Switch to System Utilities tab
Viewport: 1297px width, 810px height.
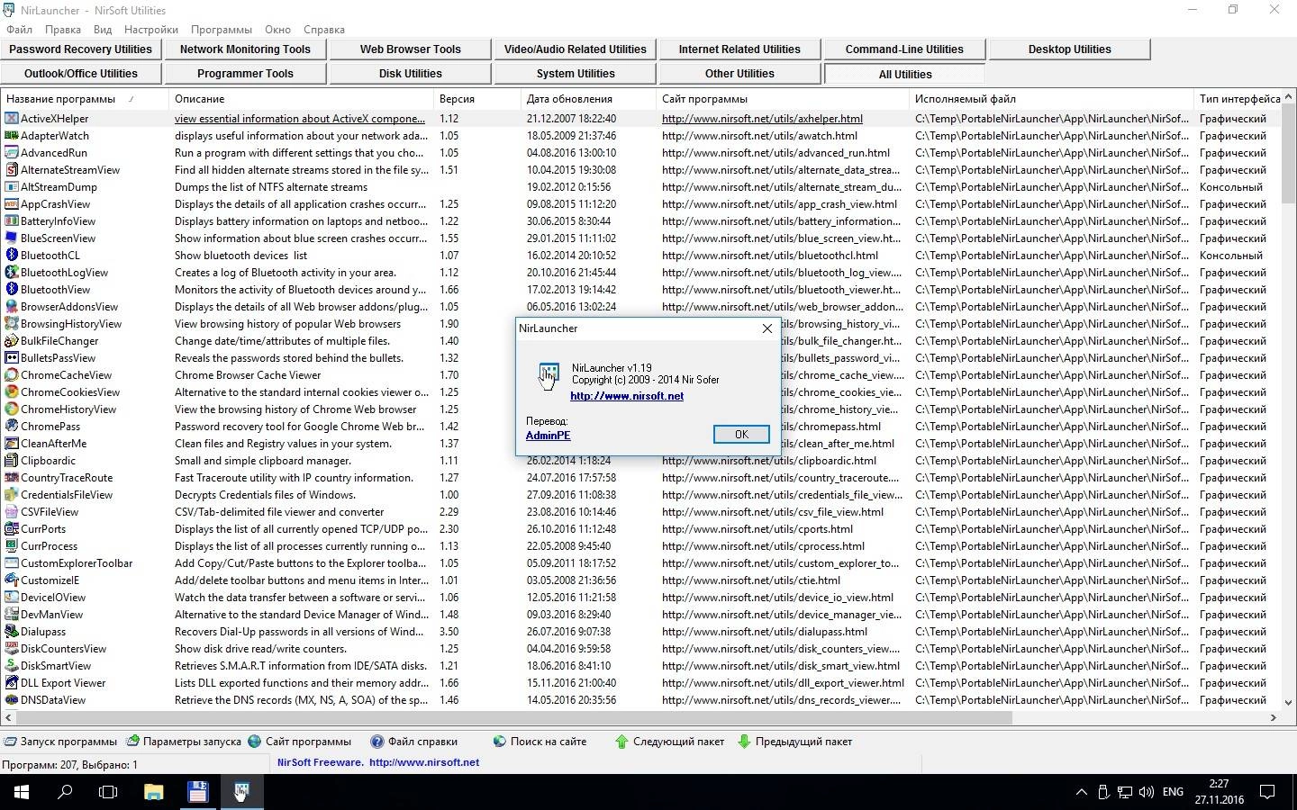pyautogui.click(x=575, y=74)
